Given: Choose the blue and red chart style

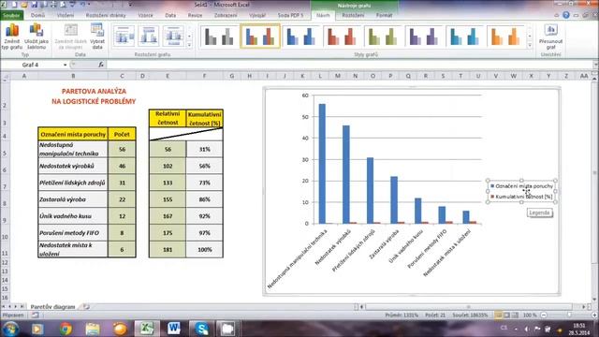Looking at the screenshot, I should tap(260, 37).
